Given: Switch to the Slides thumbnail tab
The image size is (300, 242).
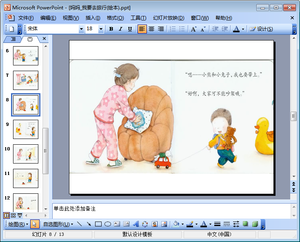Looking at the screenshot, I should (30, 39).
